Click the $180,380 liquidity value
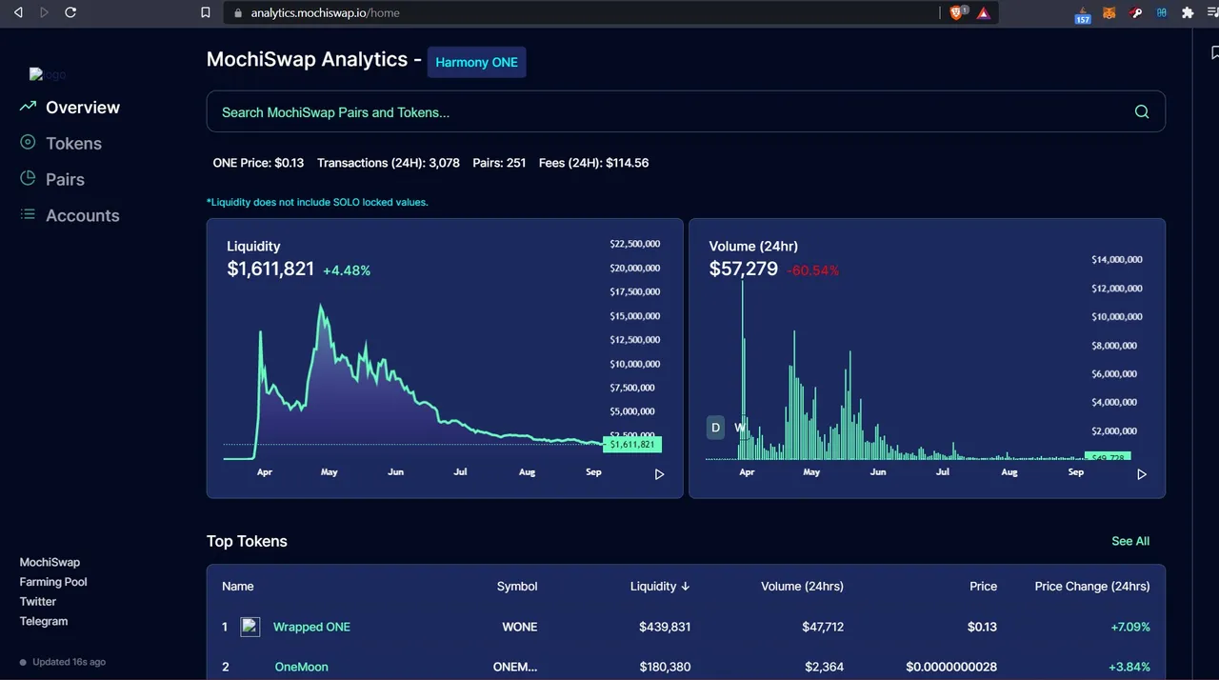This screenshot has height=680, width=1219. click(x=665, y=667)
